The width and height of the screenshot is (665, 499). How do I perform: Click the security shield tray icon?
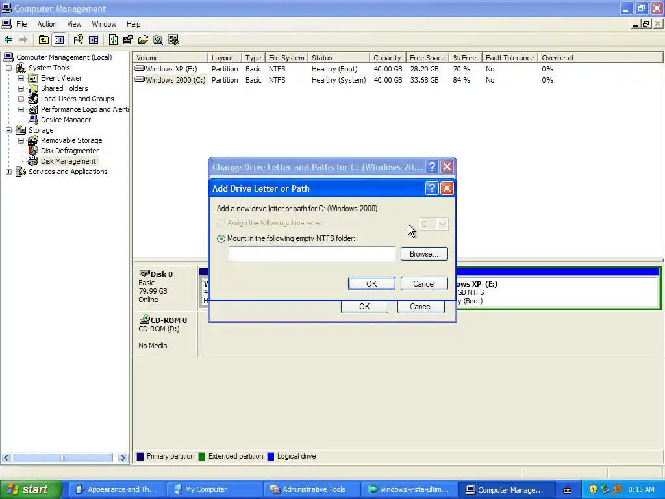[593, 489]
